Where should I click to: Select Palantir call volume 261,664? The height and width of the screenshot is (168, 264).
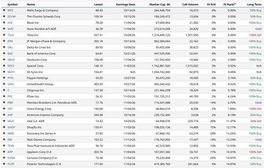click(x=193, y=164)
